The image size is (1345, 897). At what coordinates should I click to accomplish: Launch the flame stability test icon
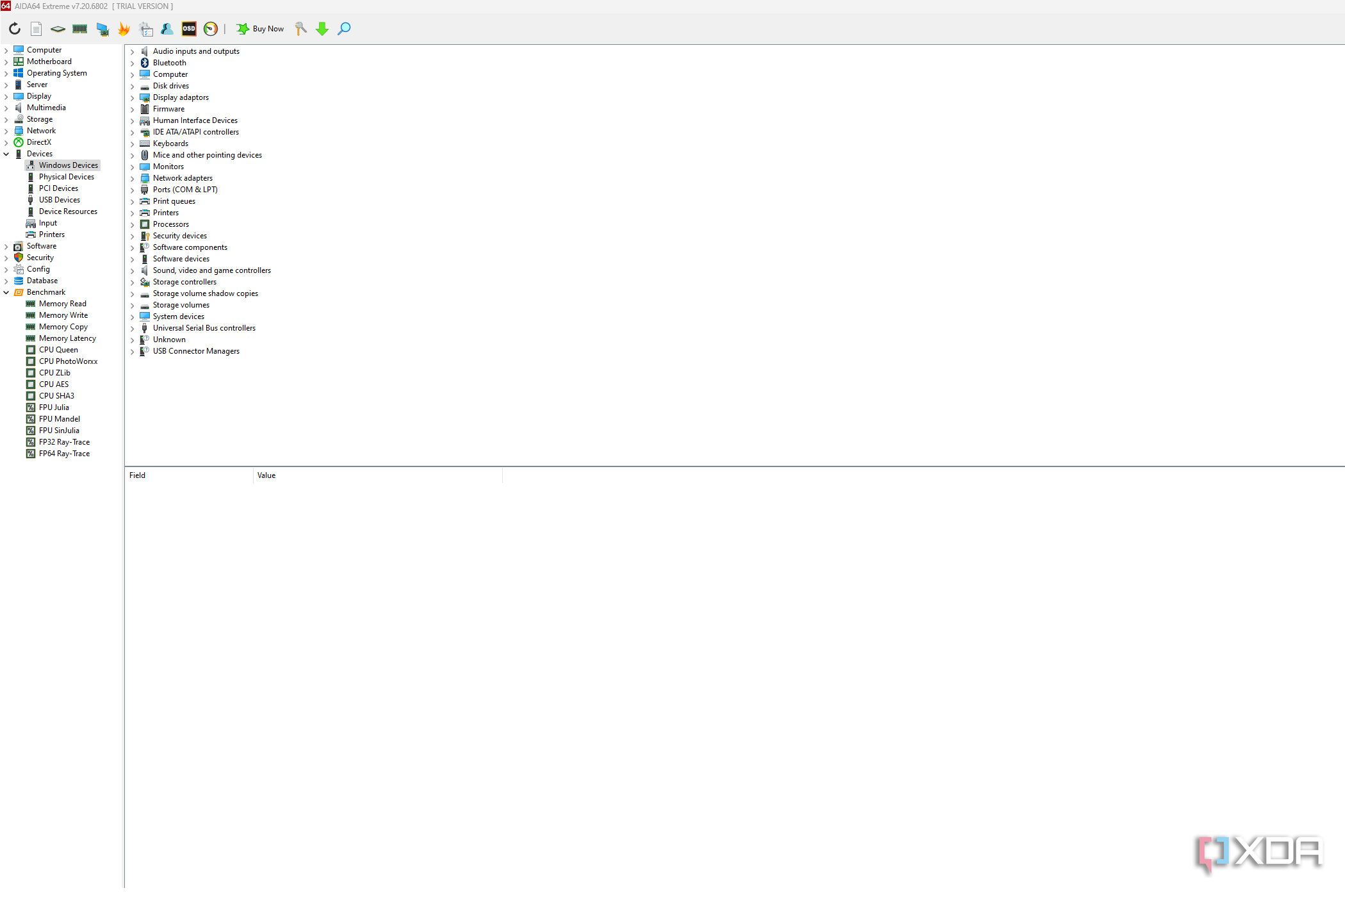pyautogui.click(x=124, y=29)
